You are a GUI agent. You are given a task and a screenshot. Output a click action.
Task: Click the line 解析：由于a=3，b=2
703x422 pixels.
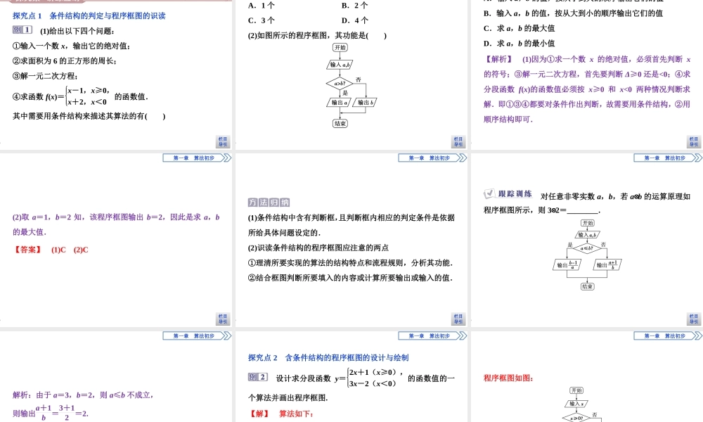pyautogui.click(x=84, y=395)
